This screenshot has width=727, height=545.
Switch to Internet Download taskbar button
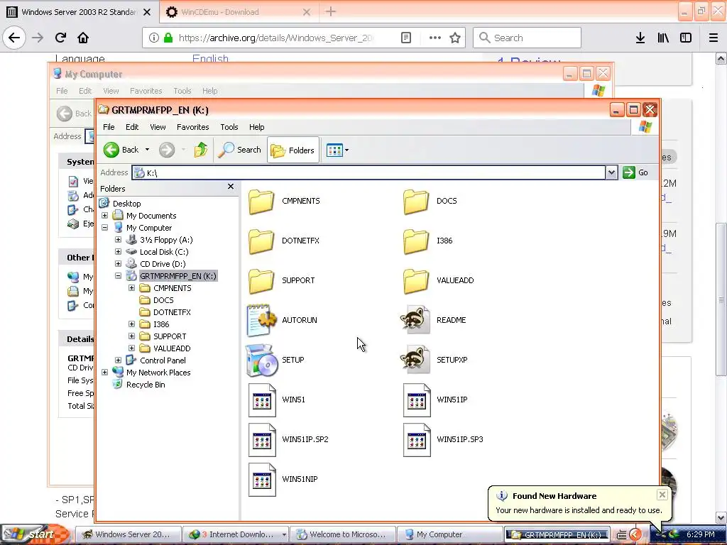236,534
